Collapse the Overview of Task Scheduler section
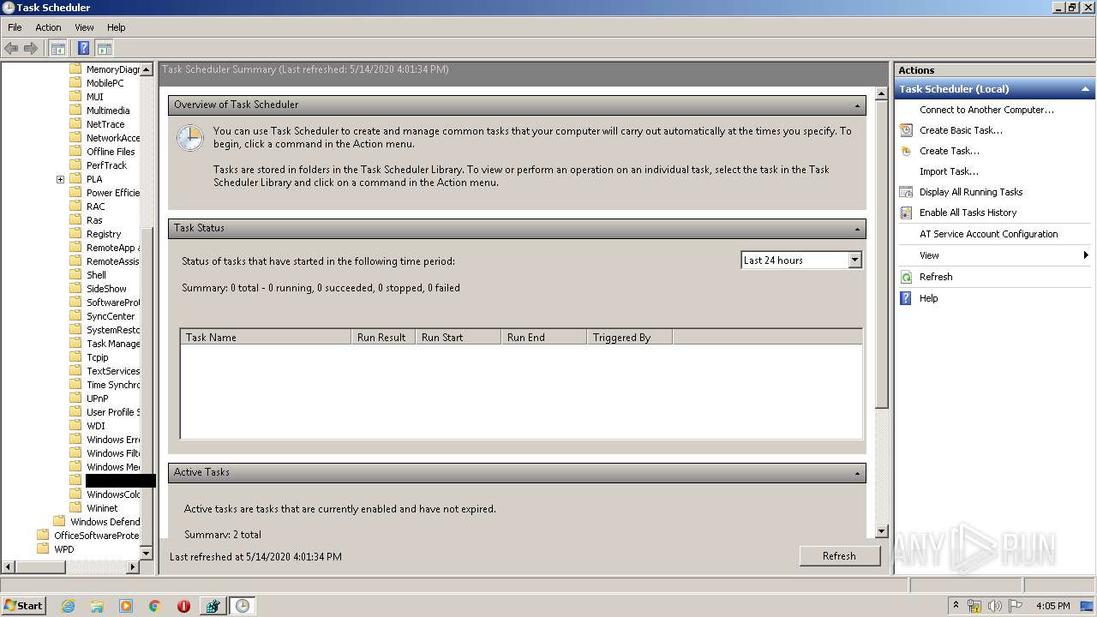Screen dimensions: 1097x617 (857, 105)
